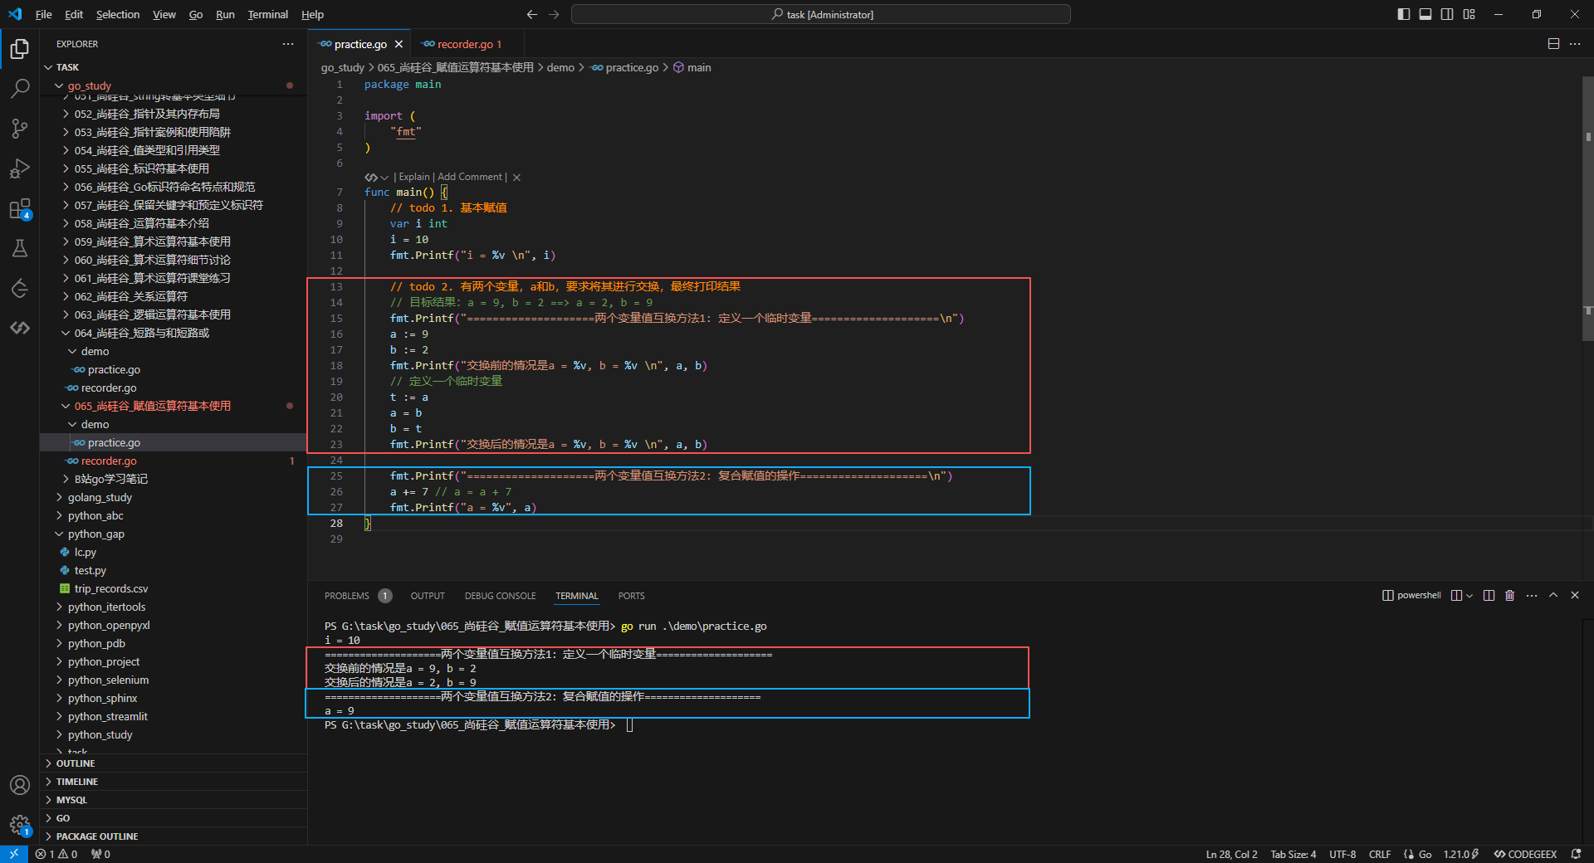
Task: Collapse the TASK workspace section
Action: coord(174,67)
